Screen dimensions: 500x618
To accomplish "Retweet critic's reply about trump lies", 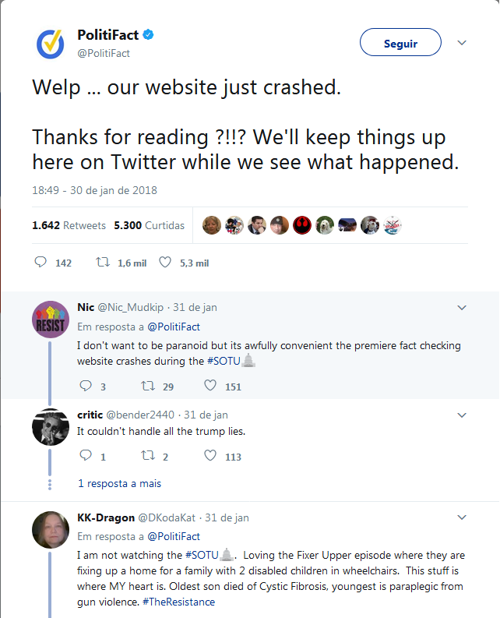I will (x=148, y=456).
